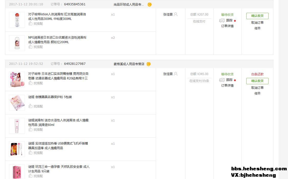This screenshot has width=288, height=179.
Task: Track shipment truck icon for the ¥345.00 order
Action: pyautogui.click(x=222, y=80)
